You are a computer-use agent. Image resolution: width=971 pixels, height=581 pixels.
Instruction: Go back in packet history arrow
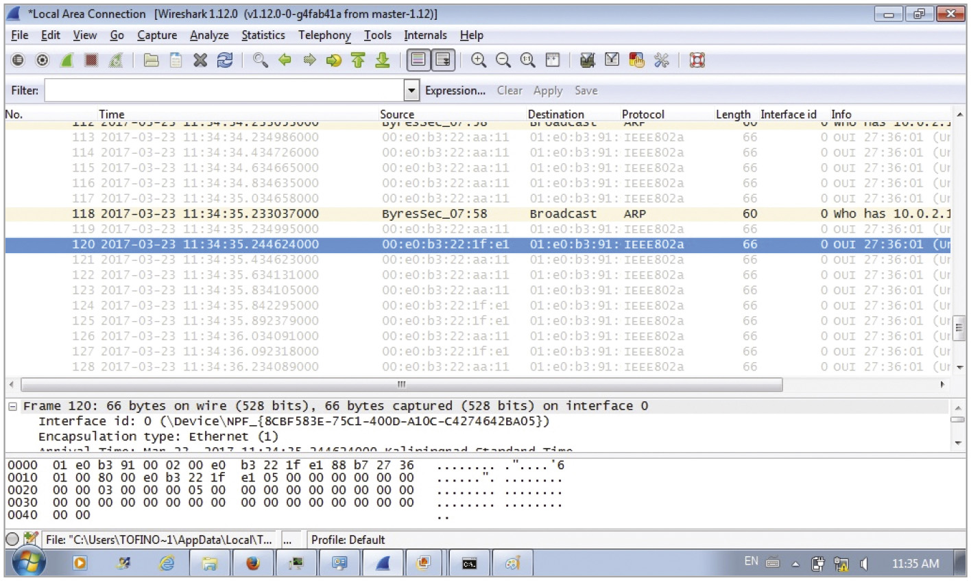pos(285,60)
